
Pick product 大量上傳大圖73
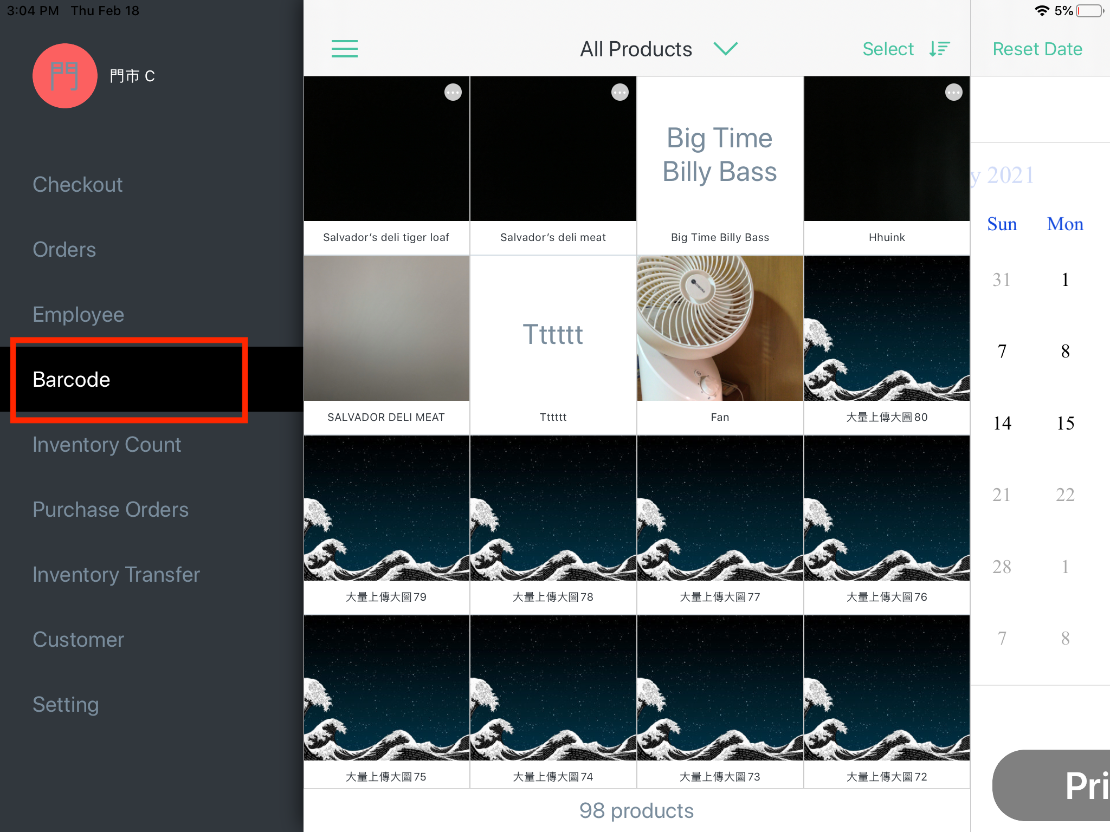pos(720,701)
